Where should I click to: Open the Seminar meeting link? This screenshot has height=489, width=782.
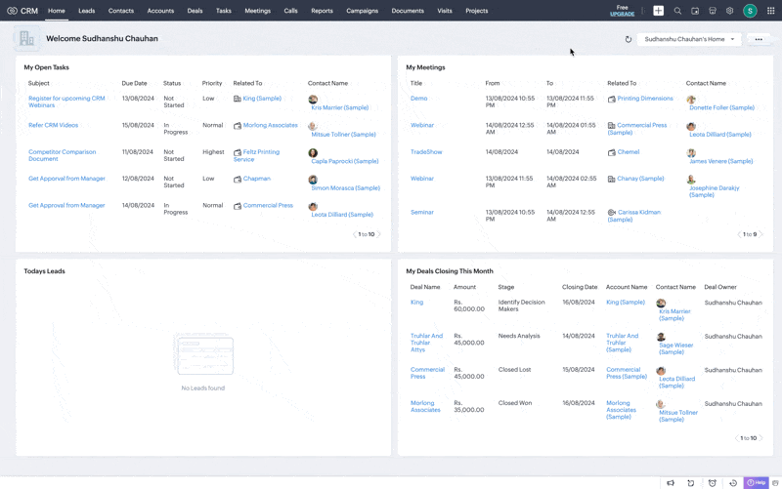(x=422, y=213)
